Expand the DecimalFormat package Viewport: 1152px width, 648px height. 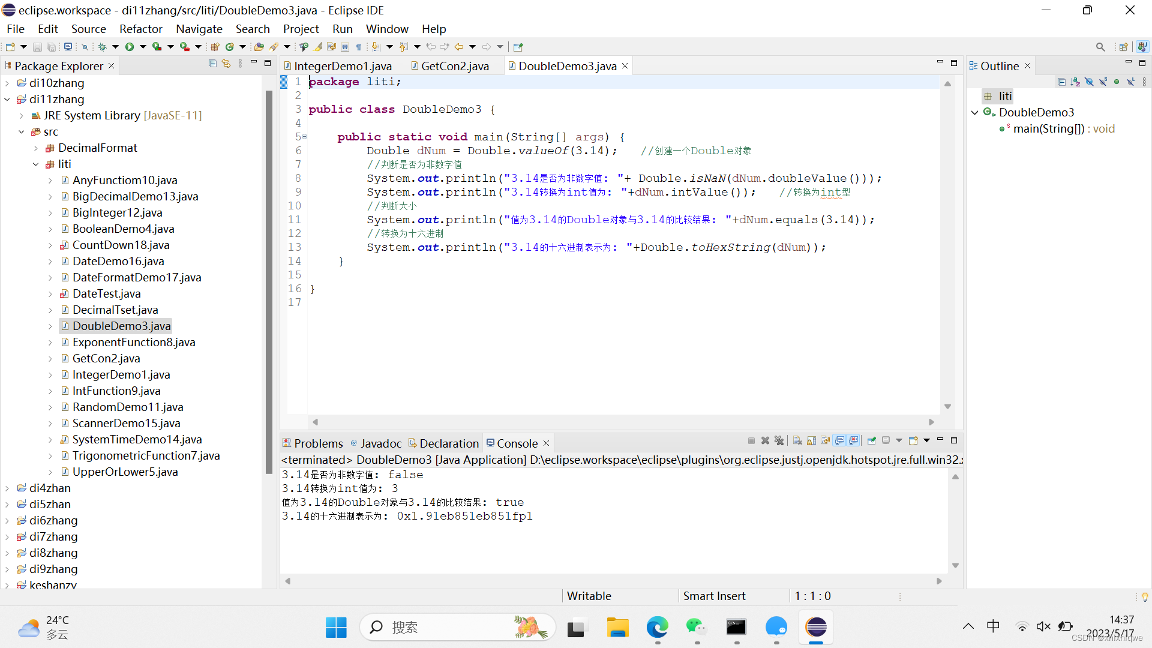click(36, 148)
